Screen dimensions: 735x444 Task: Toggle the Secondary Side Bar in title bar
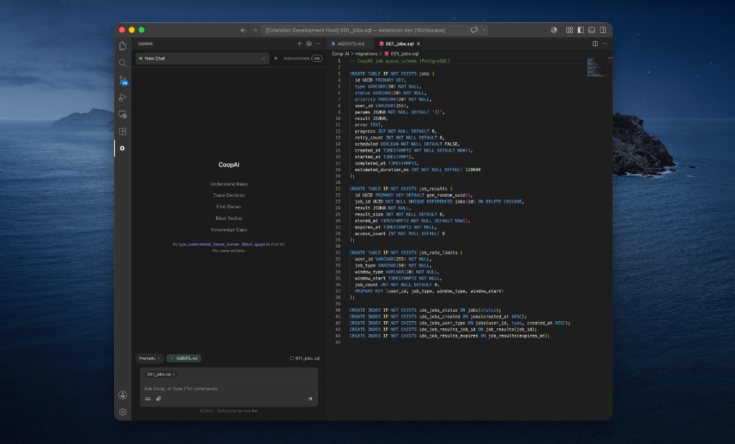click(x=603, y=30)
